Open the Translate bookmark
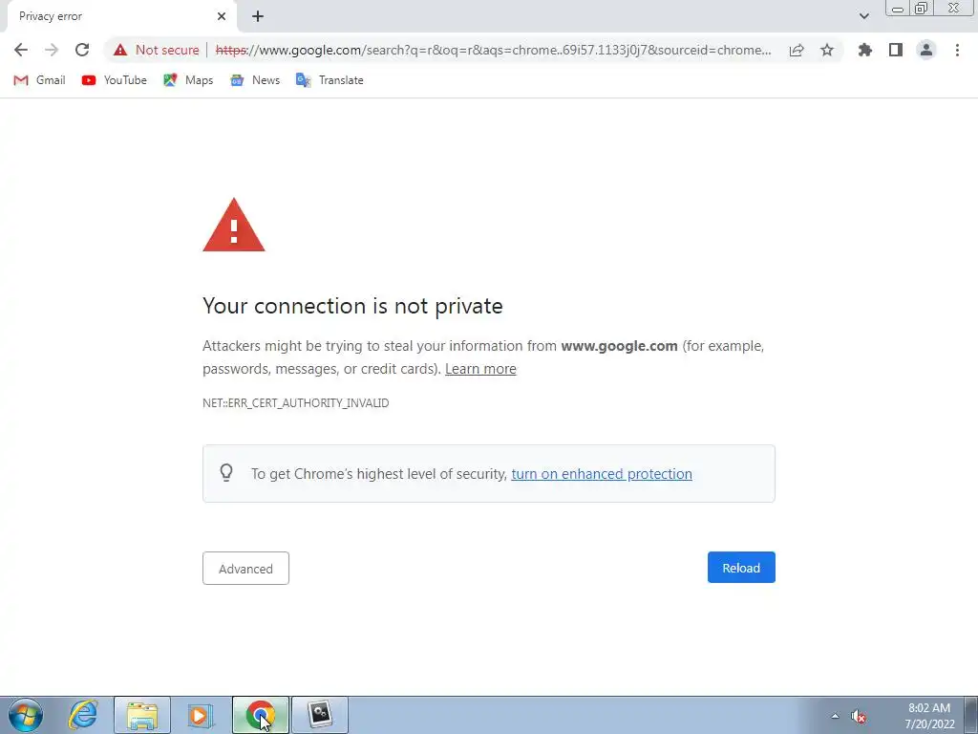This screenshot has width=978, height=734. tap(330, 80)
